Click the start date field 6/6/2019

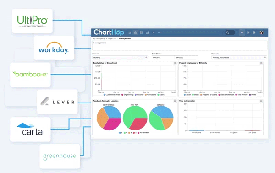(163, 57)
